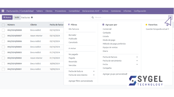Screen dimensions: 174x97
Task: Tick the checkbox for INV/2024/00007
Action: 3,36
